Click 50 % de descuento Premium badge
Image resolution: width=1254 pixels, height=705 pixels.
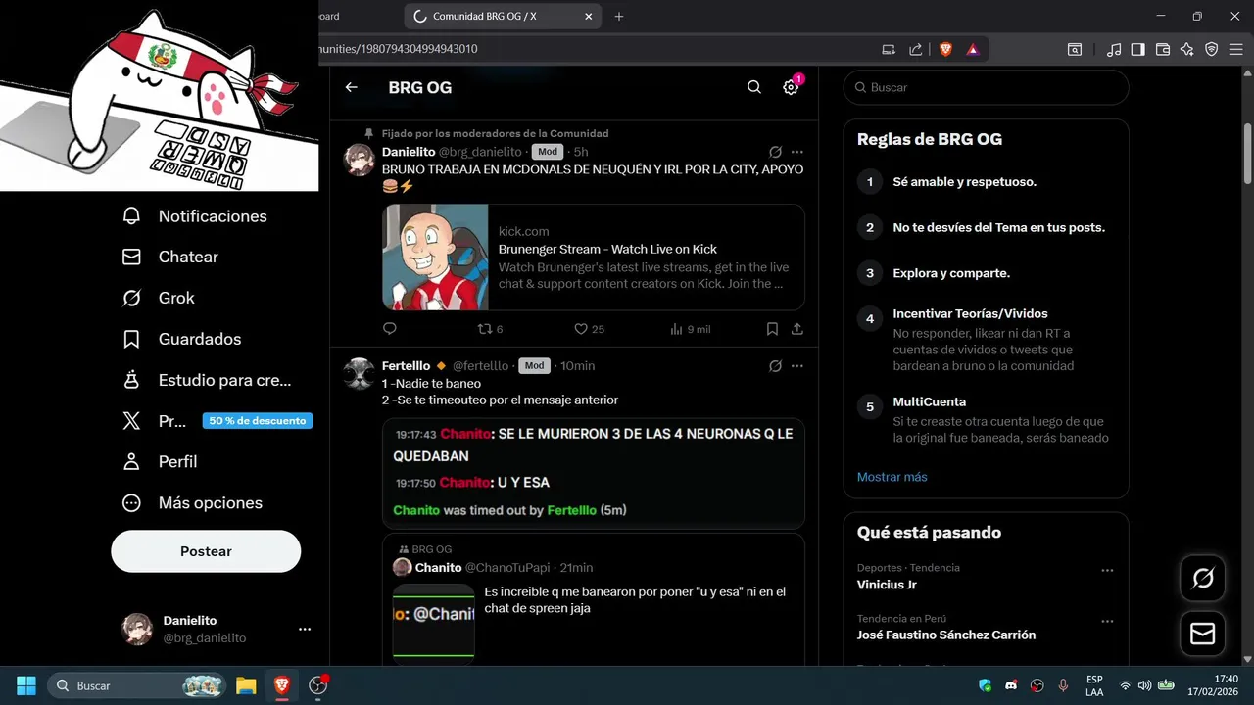tap(258, 421)
